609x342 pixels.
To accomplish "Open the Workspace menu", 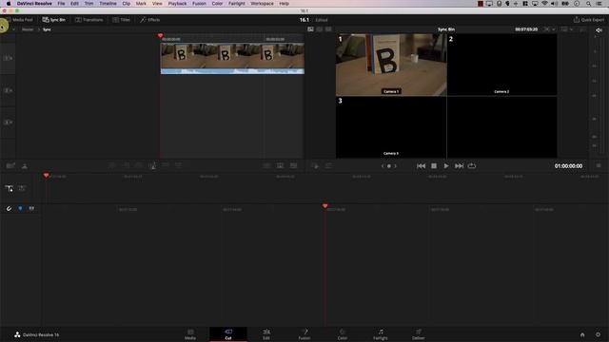I will coord(262,4).
